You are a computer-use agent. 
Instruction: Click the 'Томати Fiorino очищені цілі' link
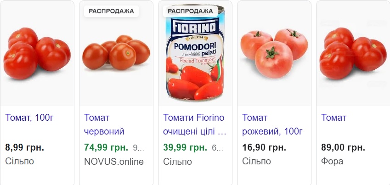[x=195, y=125]
